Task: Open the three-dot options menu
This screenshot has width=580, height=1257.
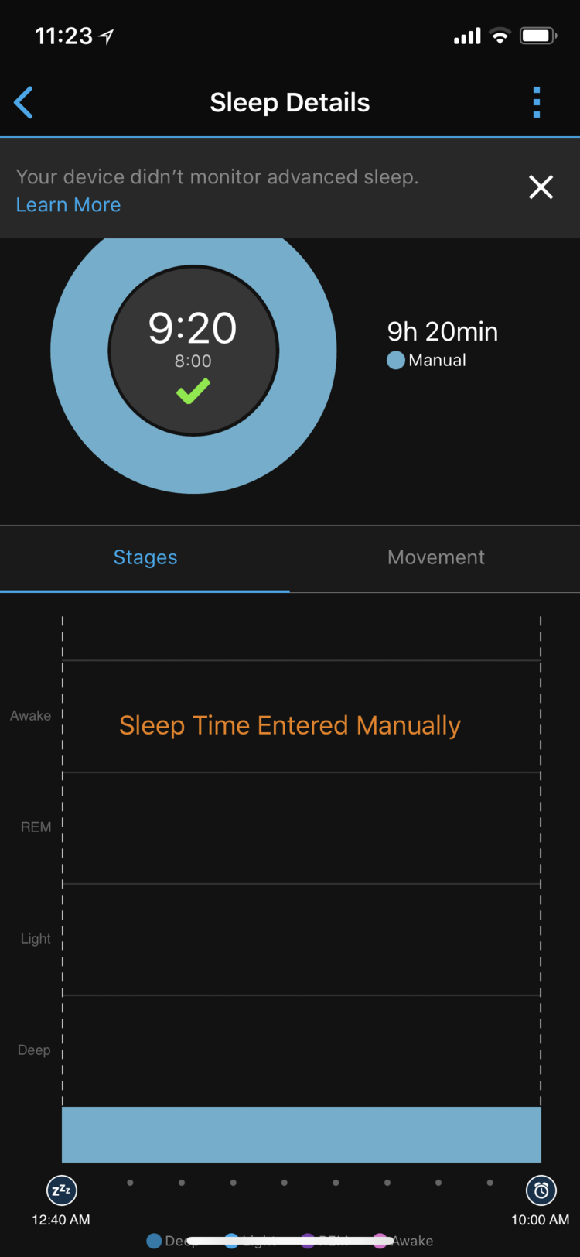Action: 536,102
